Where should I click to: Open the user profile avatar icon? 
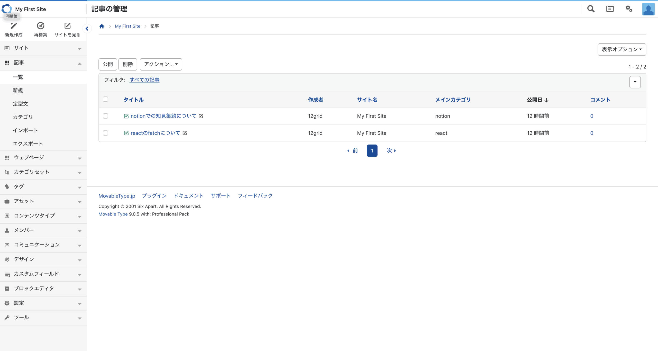pyautogui.click(x=648, y=9)
